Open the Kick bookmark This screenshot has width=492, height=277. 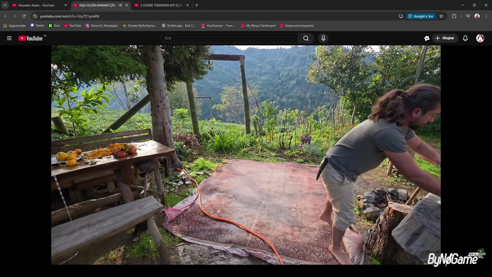coord(54,26)
